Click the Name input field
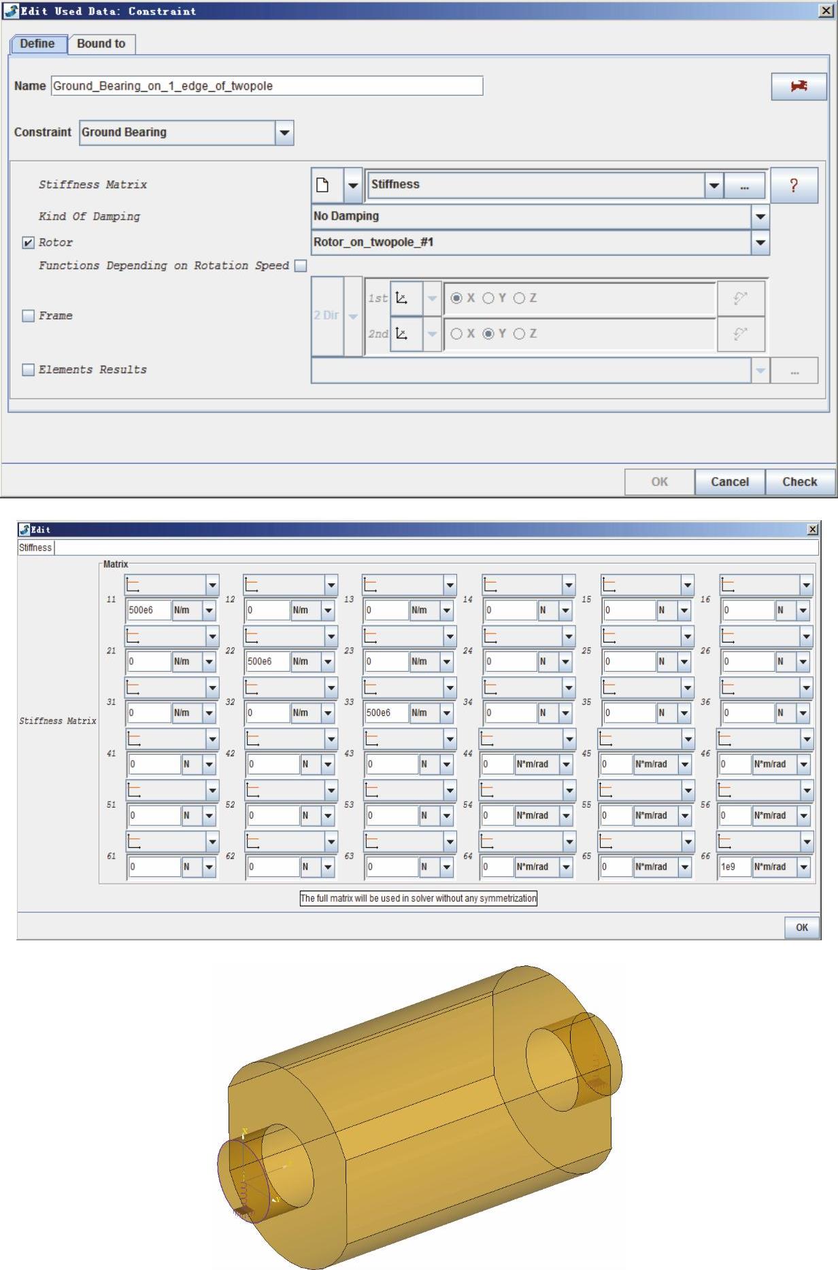 (x=267, y=86)
